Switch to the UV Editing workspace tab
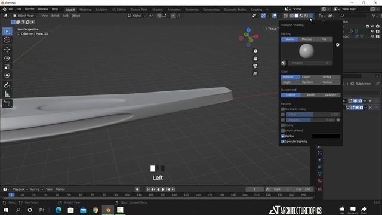Image resolution: width=382 pixels, height=215 pixels. click(x=119, y=10)
